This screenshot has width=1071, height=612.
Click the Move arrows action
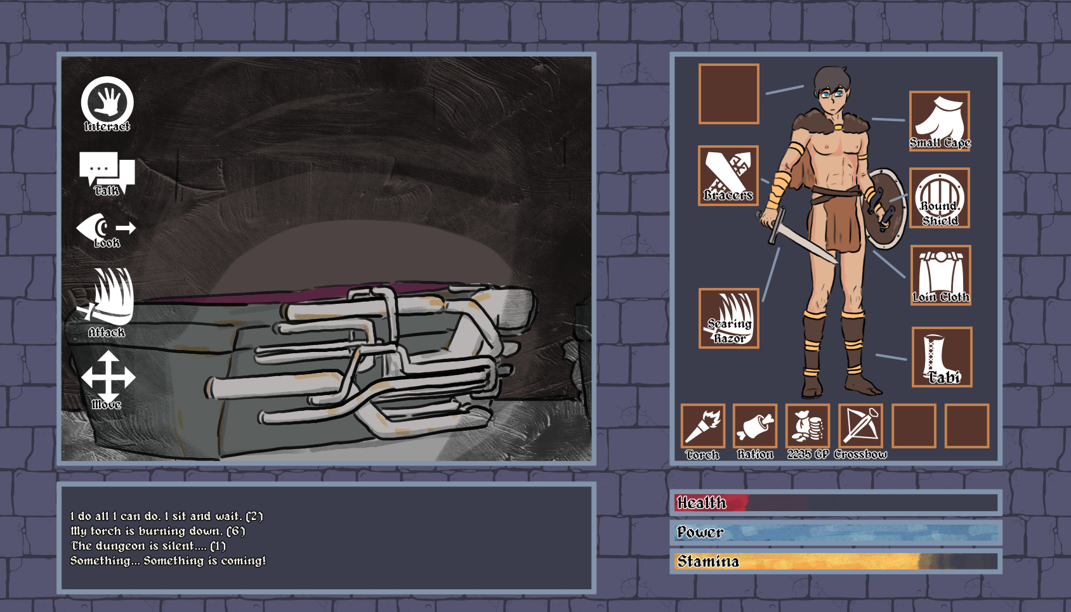pos(108,378)
